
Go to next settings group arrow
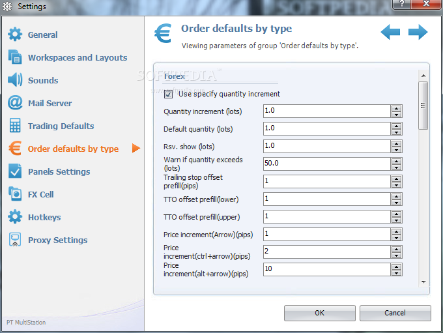tap(418, 32)
